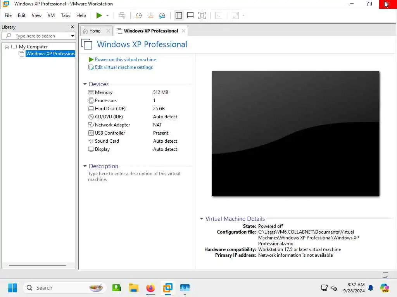Switch to the Home tab
This screenshot has height=297, width=397.
coord(95,31)
